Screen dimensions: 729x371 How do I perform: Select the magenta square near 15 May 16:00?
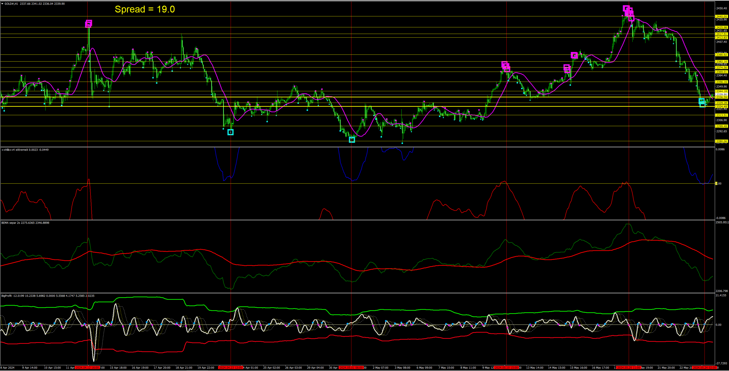574,55
